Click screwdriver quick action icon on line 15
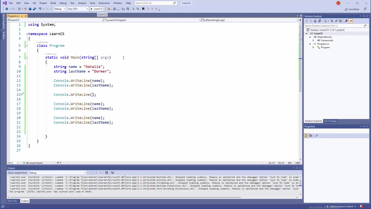371x209 pixels. click(x=22, y=94)
